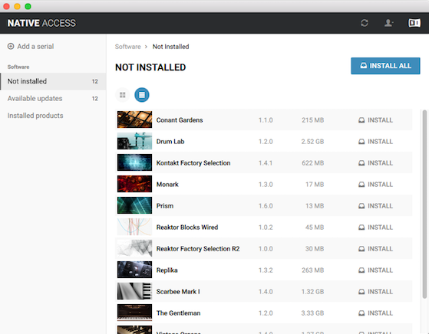Select Prism product name
429x334 pixels.
coord(165,206)
